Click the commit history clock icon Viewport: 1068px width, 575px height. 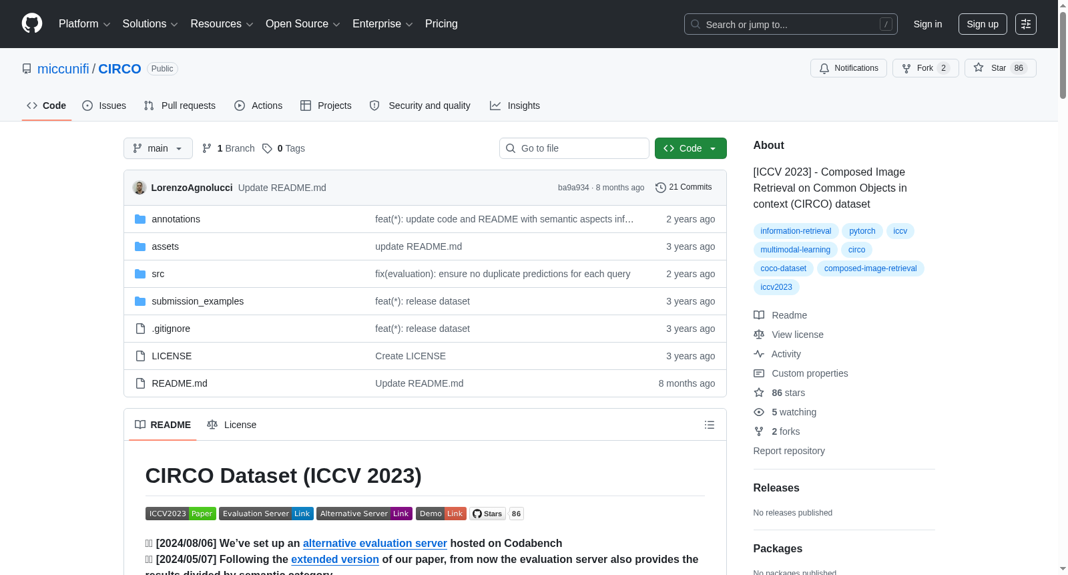[x=661, y=188]
